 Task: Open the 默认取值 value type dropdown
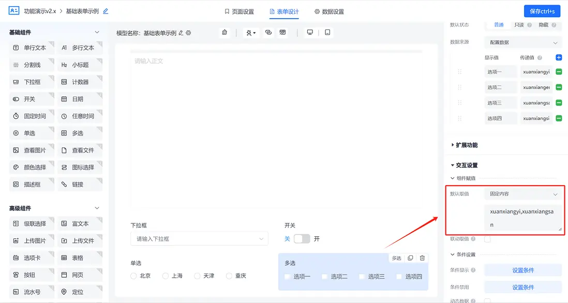[523, 193]
